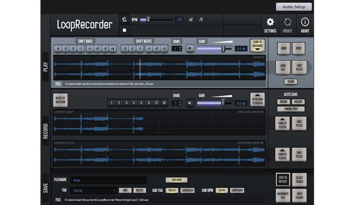Click the BPM value 130 field
Viewport: 354px width, 205px height.
tap(179, 19)
